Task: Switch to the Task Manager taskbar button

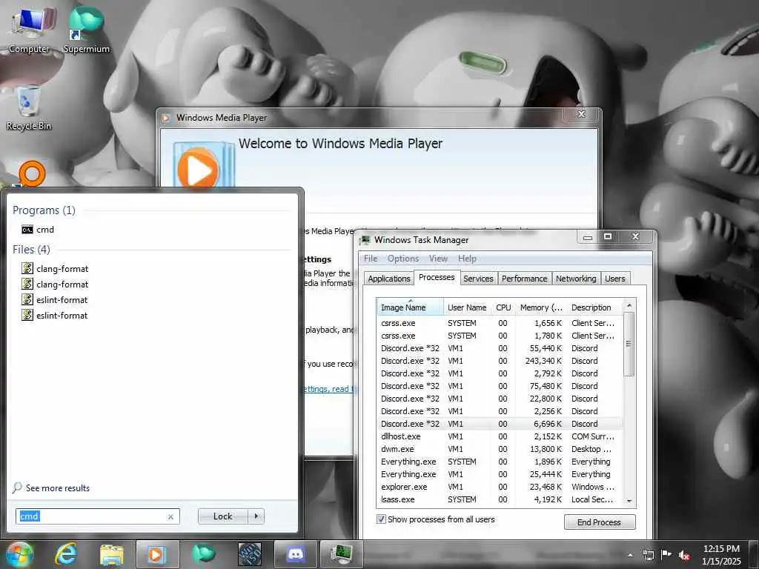Action: pos(341,554)
